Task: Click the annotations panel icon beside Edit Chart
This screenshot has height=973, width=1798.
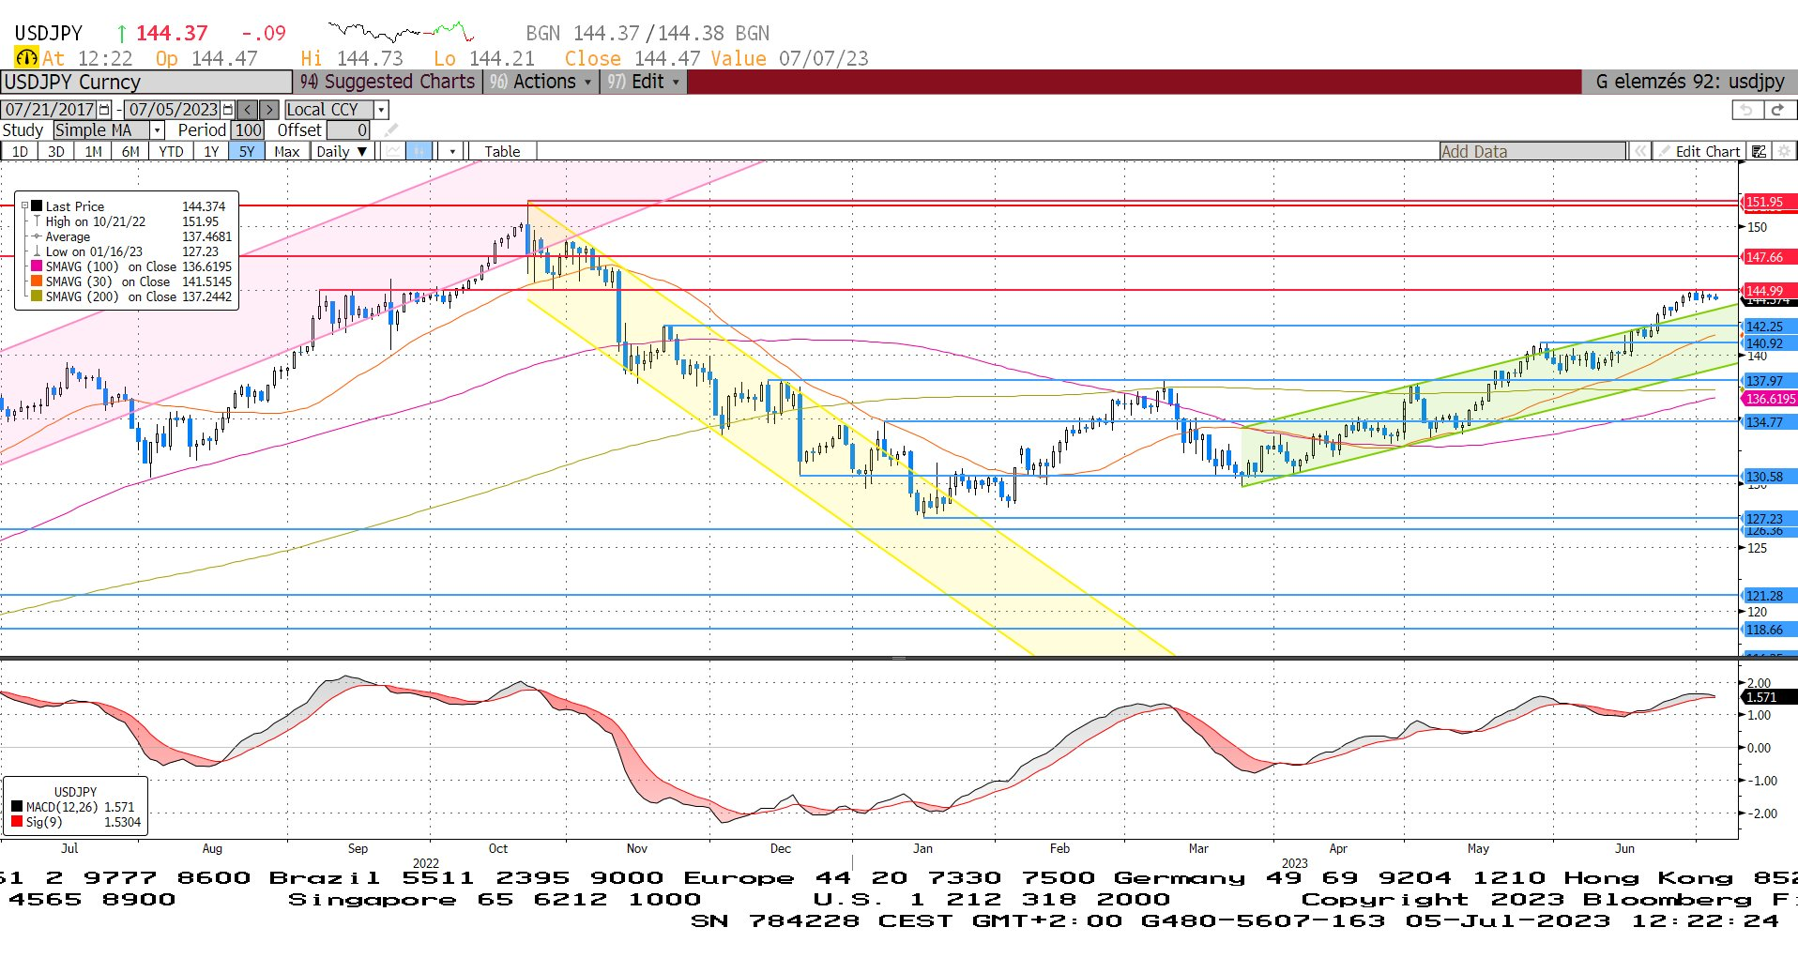Action: (1760, 151)
